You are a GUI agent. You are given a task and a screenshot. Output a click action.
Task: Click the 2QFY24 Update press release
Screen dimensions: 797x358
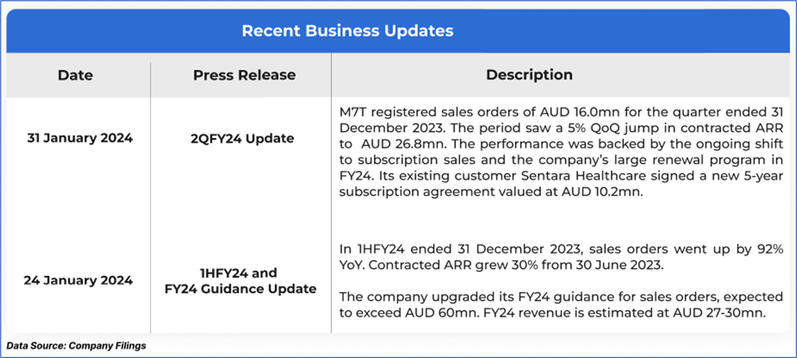(243, 138)
